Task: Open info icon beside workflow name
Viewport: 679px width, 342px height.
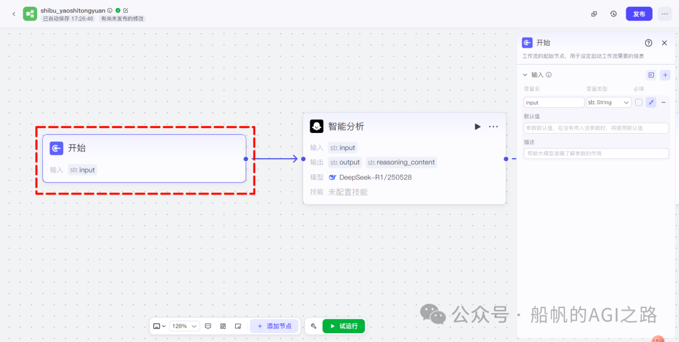Action: (x=110, y=10)
